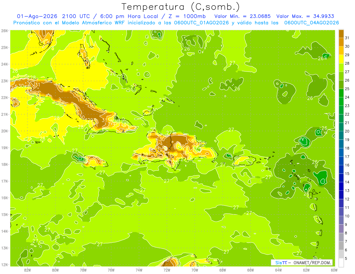Click the '20N' latitude axis label

pyautogui.click(x=4, y=131)
